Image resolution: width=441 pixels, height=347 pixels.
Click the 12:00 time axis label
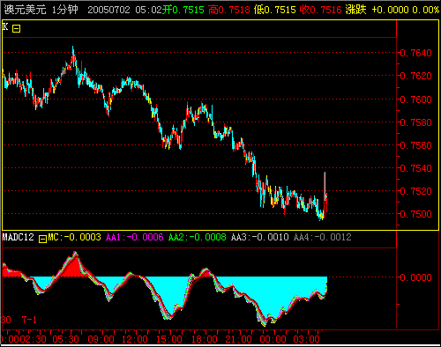tap(135, 339)
